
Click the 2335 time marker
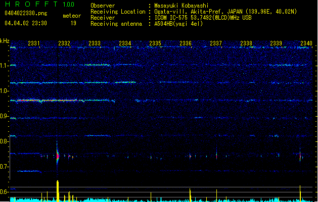pyautogui.click(x=155, y=43)
